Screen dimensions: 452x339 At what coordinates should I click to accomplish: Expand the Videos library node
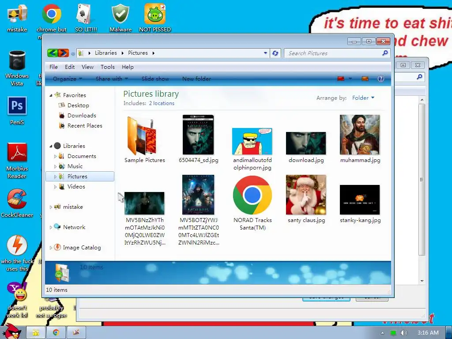pos(55,187)
